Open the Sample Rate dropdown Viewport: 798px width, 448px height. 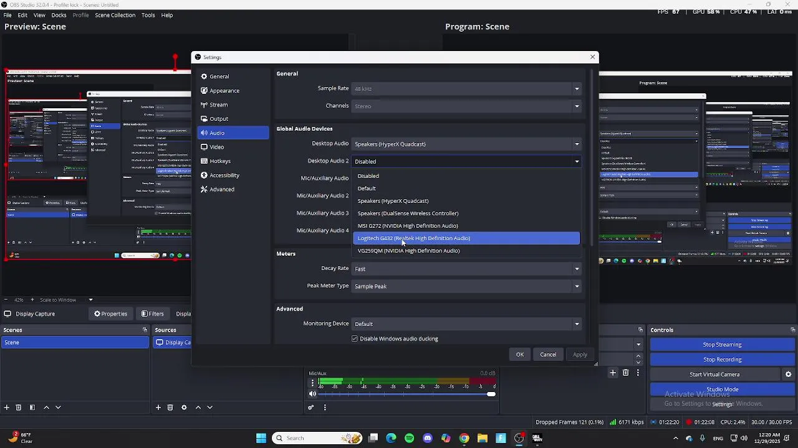click(x=466, y=89)
